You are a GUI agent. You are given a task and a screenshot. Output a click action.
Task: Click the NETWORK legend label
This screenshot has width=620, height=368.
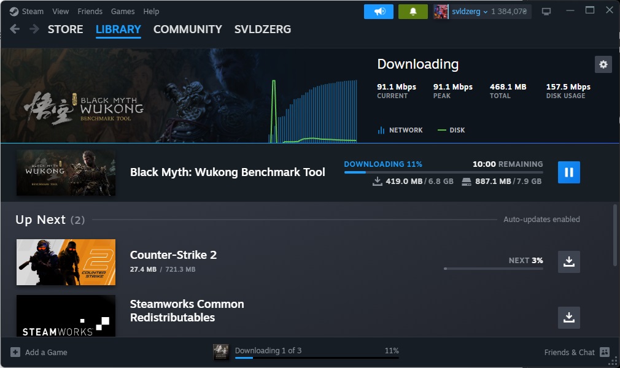point(406,130)
